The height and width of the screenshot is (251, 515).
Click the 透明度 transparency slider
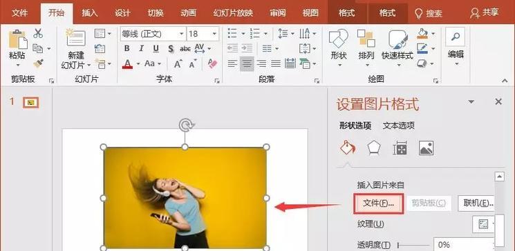(x=413, y=245)
